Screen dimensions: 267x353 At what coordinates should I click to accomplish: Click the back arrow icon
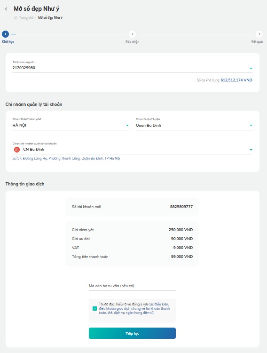6,9
